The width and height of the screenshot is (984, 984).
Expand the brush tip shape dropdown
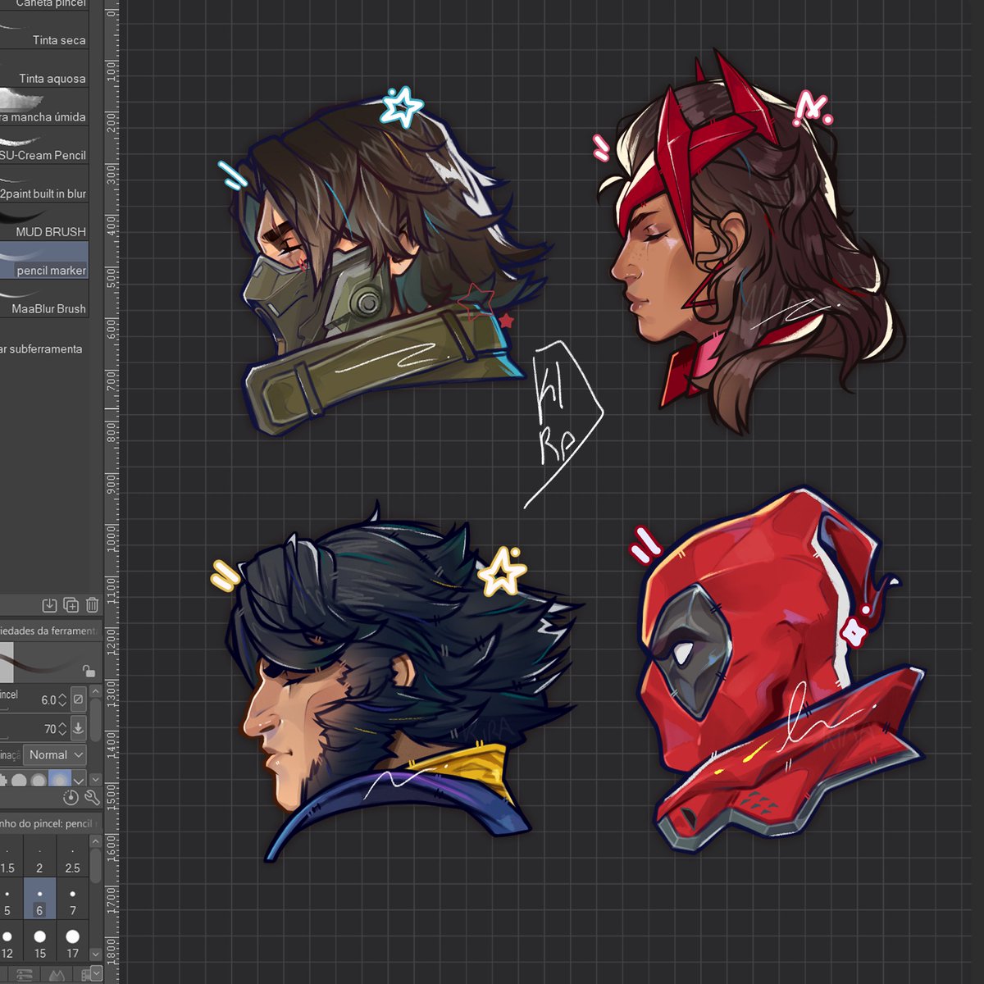[x=79, y=780]
